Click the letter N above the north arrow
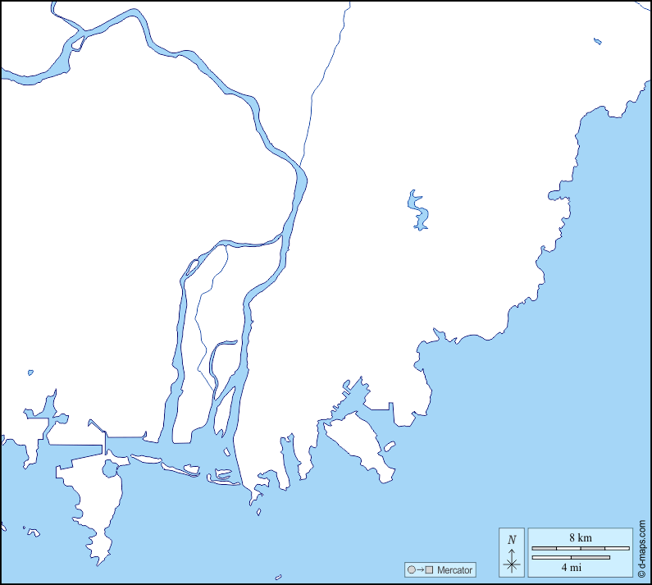The image size is (652, 585). (512, 539)
